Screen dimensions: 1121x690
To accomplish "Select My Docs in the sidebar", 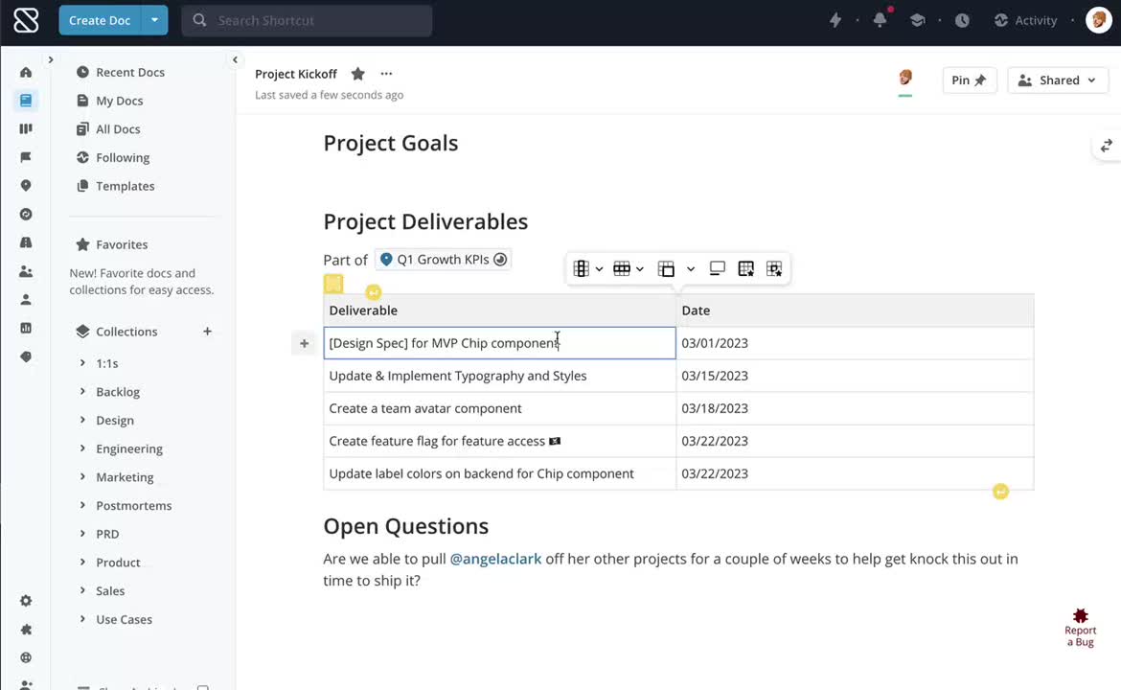I will point(119,100).
